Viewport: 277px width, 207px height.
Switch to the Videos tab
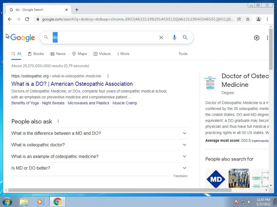coord(102,54)
